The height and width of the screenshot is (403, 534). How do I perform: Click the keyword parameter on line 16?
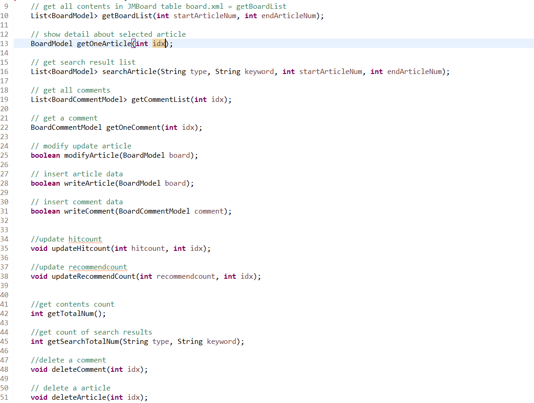tap(259, 72)
